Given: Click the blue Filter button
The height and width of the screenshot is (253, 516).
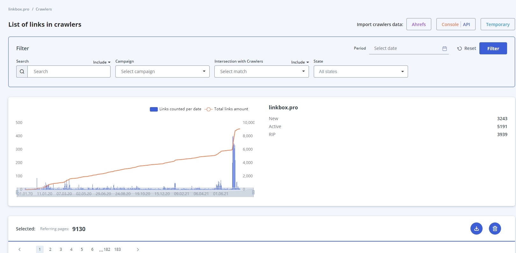Looking at the screenshot, I should [x=493, y=48].
